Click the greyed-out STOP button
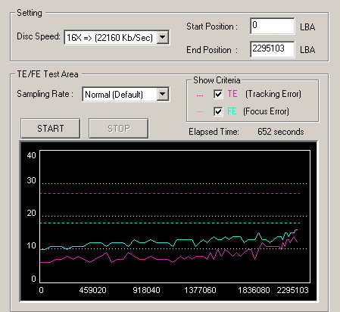The height and width of the screenshot is (312, 340). coord(119,129)
